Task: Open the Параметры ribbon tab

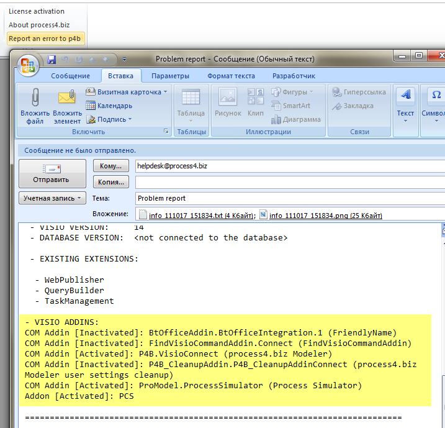Action: [170, 76]
